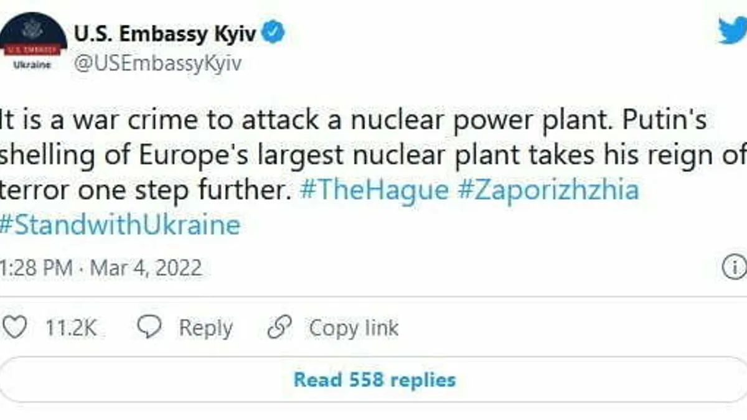Open the tweet info icon
This screenshot has width=747, height=420.
(735, 268)
